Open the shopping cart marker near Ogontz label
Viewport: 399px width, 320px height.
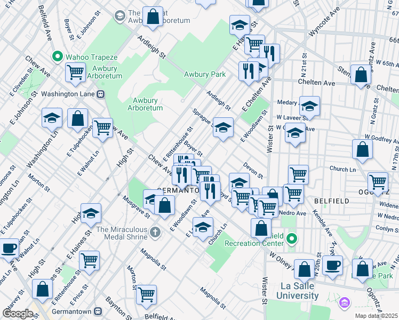point(378,182)
